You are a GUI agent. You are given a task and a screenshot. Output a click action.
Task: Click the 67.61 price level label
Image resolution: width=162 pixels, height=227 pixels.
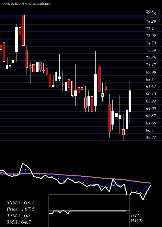[x=151, y=87]
